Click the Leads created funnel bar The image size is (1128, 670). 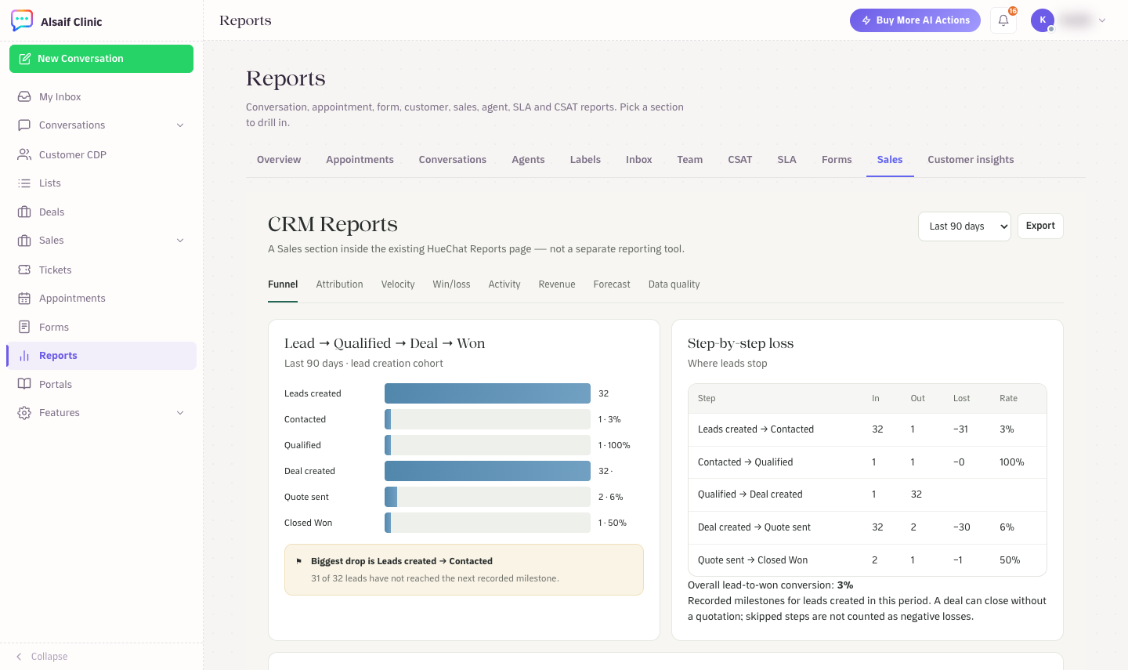click(x=487, y=393)
